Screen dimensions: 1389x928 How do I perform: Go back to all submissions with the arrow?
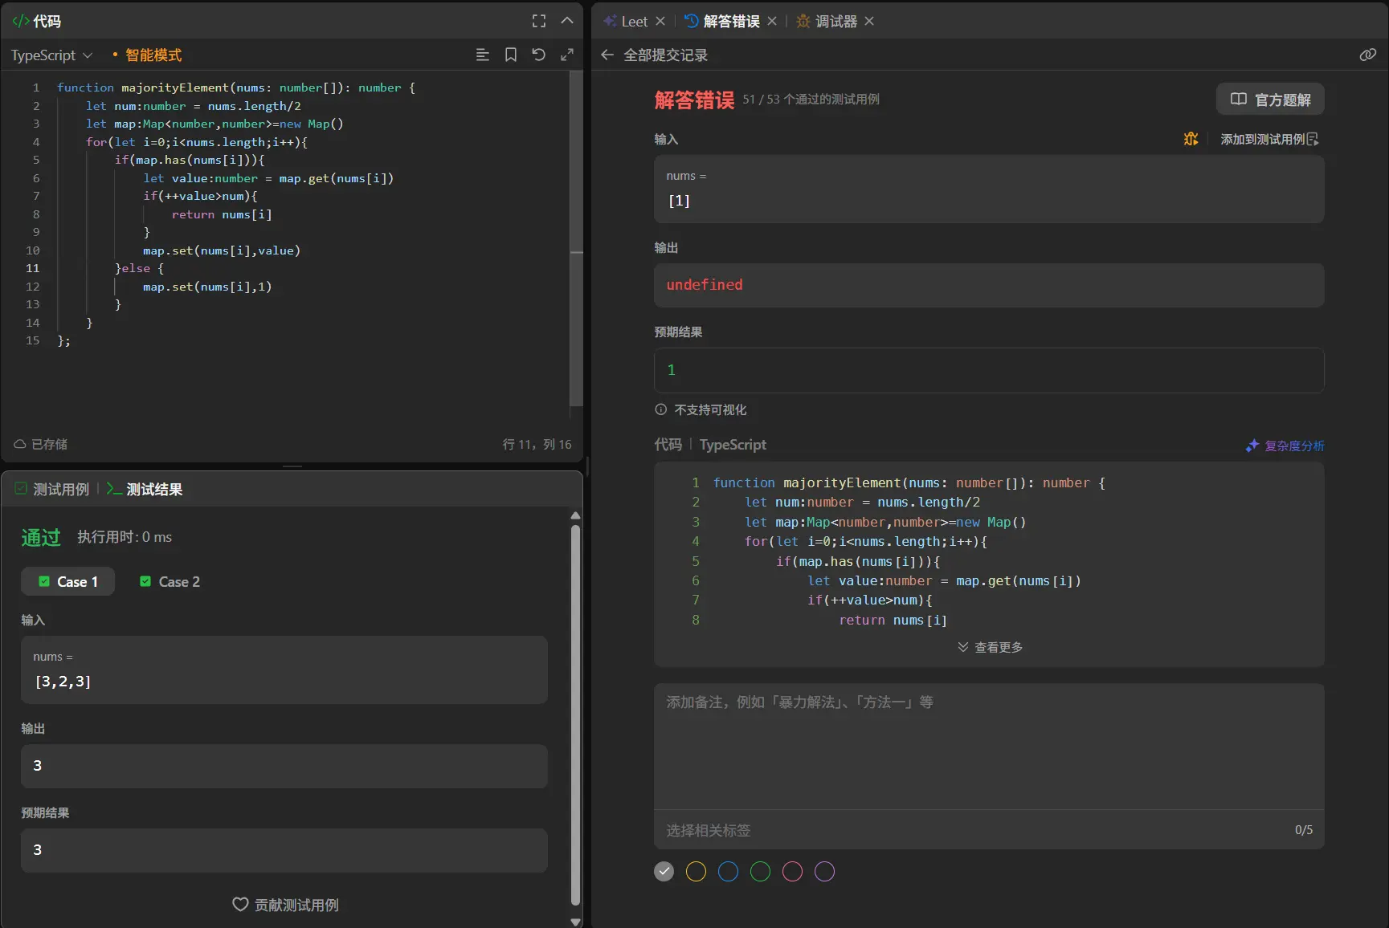click(x=607, y=55)
